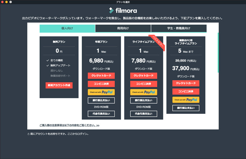Click the 6,980 円 price text
This screenshot has width=246, height=159.
click(101, 61)
